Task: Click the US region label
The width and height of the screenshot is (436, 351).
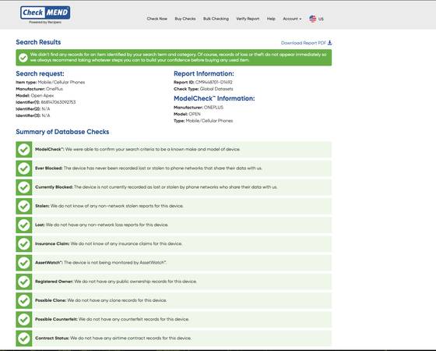Action: [x=321, y=19]
